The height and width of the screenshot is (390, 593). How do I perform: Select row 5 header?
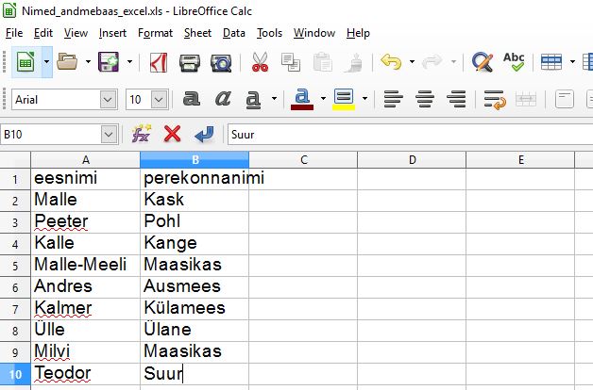15,266
